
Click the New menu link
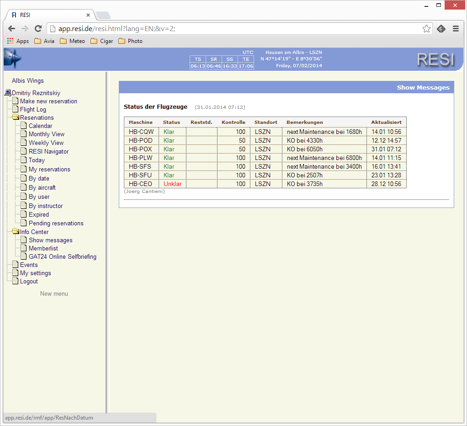[54, 293]
